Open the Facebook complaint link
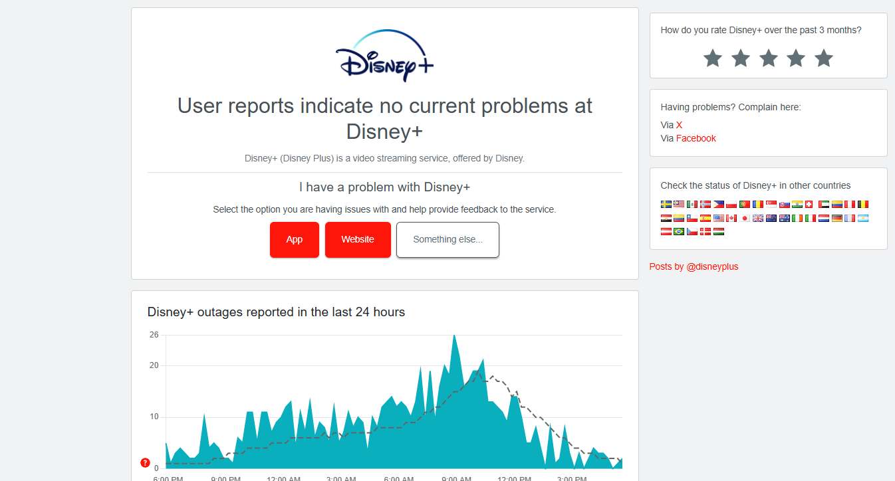The height and width of the screenshot is (481, 895). pos(696,138)
